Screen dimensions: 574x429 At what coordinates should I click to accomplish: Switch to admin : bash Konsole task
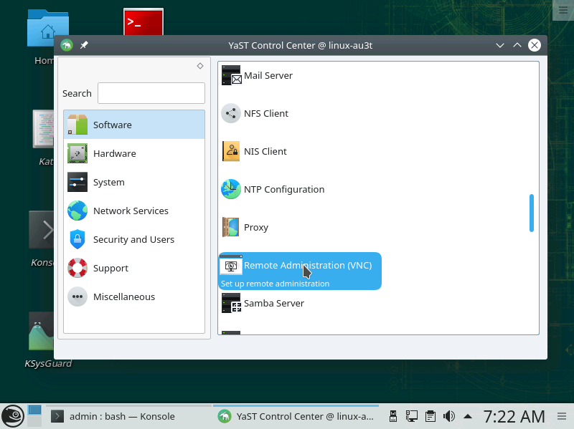[x=129, y=416]
